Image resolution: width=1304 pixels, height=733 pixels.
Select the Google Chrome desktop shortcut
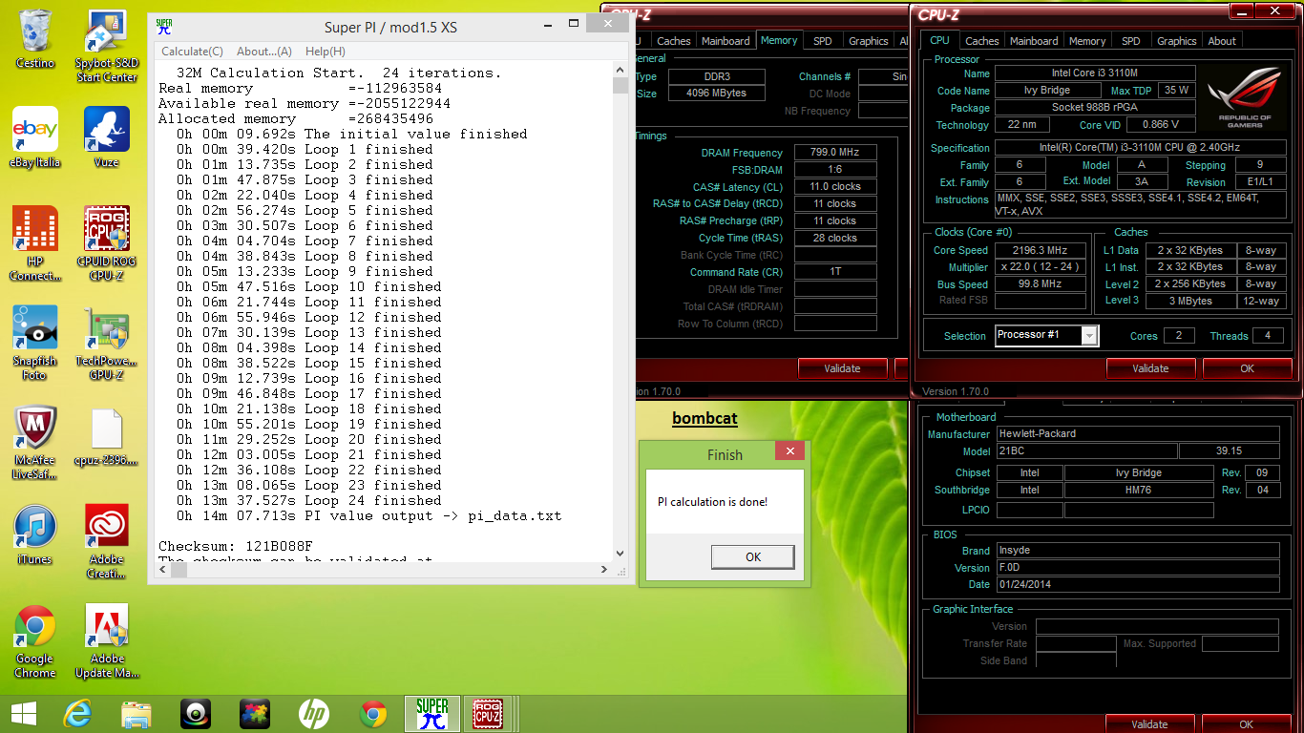35,641
